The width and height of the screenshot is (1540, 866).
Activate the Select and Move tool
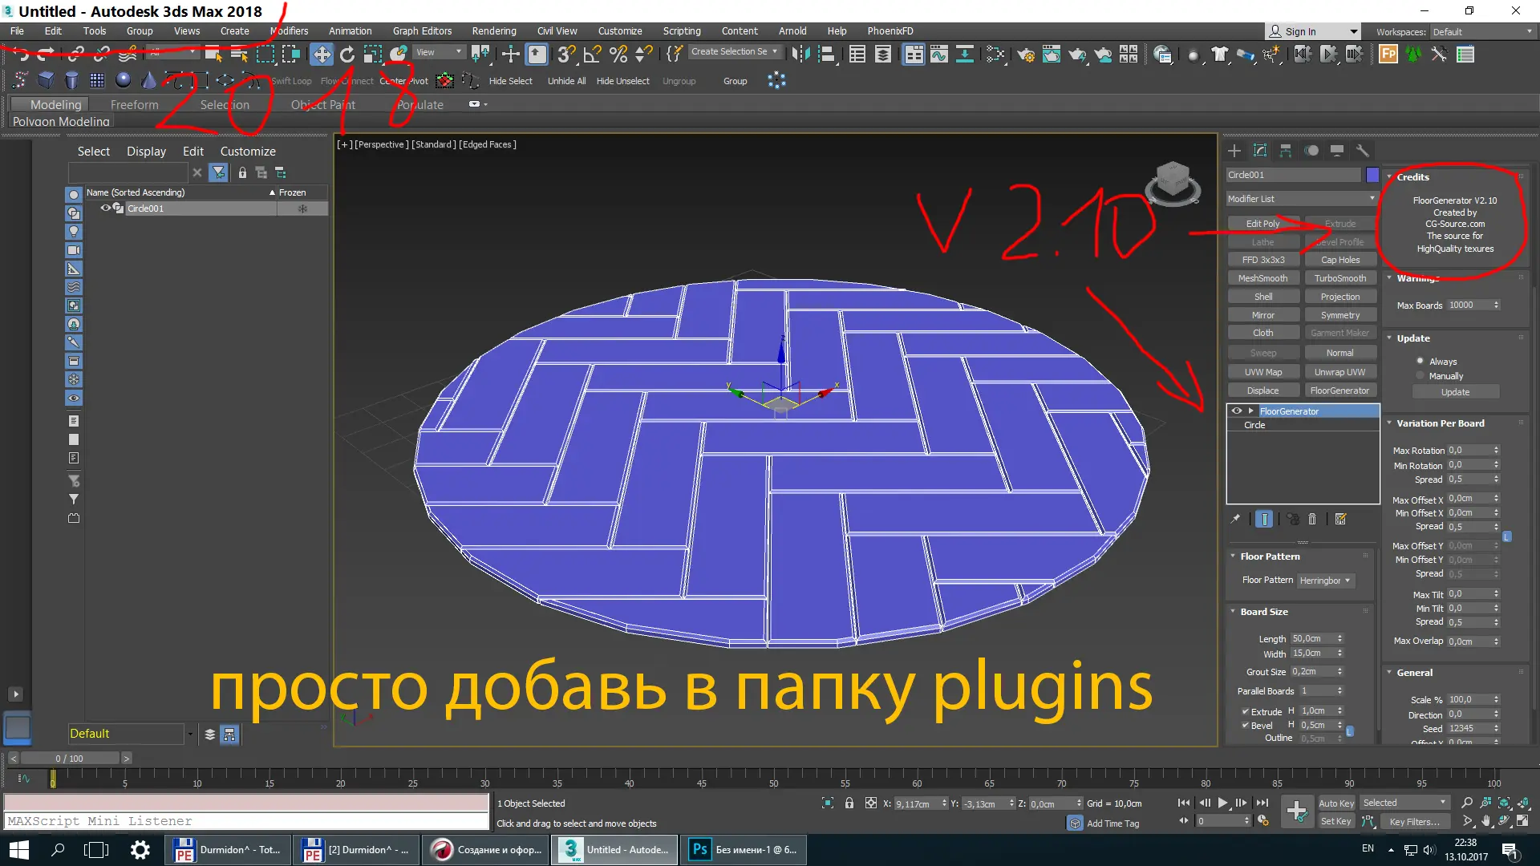[x=322, y=55]
